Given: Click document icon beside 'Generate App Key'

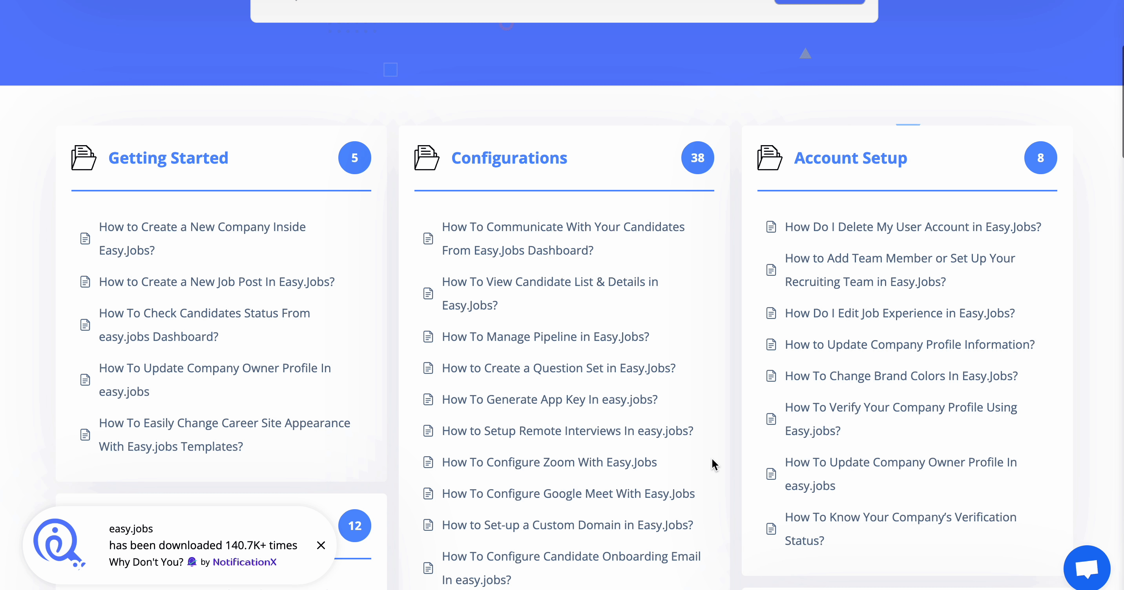Looking at the screenshot, I should pyautogui.click(x=428, y=399).
